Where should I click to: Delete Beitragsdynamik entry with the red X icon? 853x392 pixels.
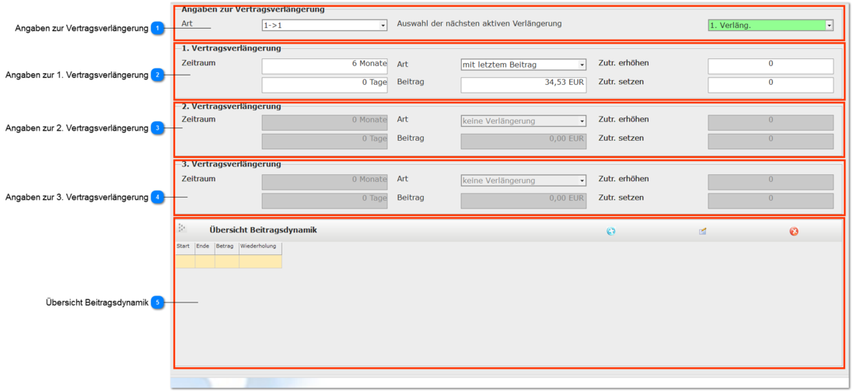[794, 232]
